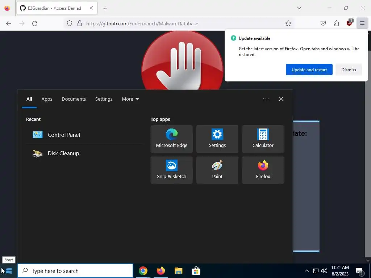This screenshot has width=371, height=278.
Task: Open Firefox tile in Top apps
Action: click(x=263, y=170)
